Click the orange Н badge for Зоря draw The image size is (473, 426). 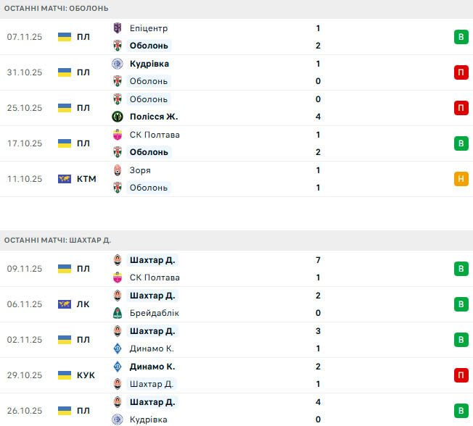(x=461, y=179)
